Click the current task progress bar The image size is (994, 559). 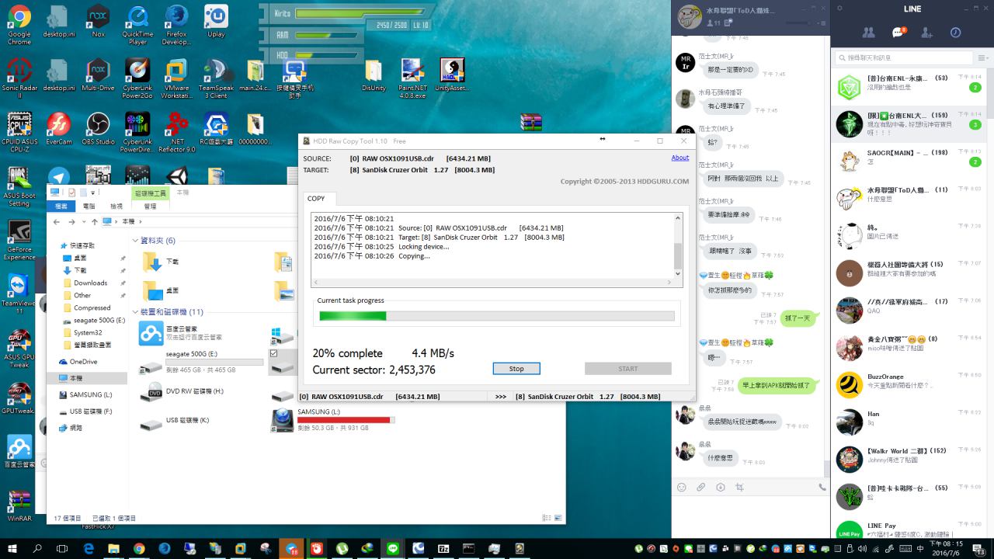(496, 316)
